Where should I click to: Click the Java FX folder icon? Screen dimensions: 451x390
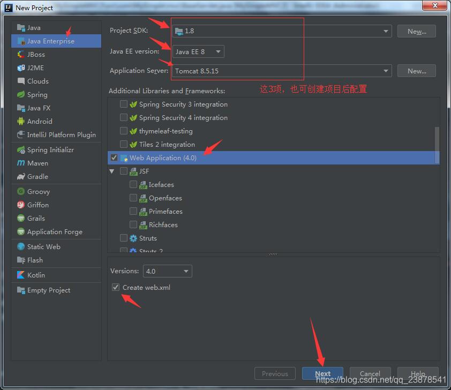pos(21,108)
